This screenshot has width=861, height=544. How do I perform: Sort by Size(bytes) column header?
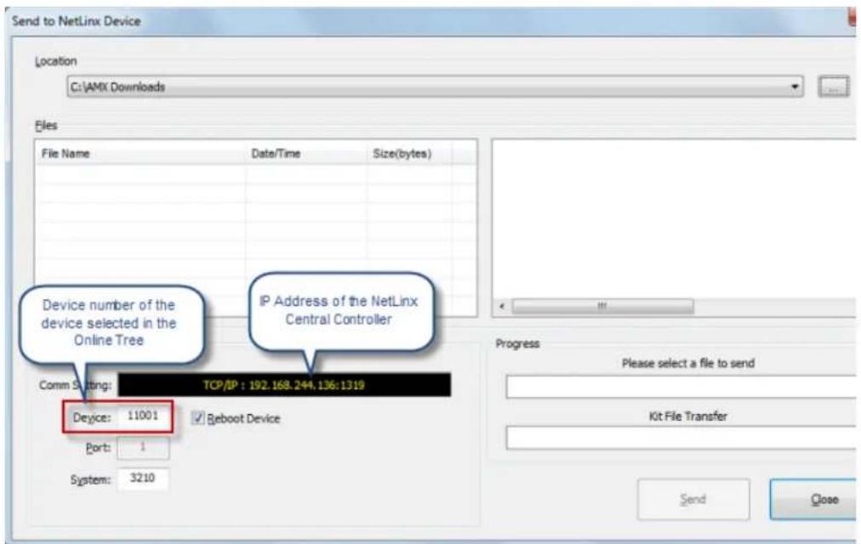[409, 154]
